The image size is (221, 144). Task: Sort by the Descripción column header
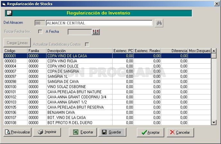tap(79, 51)
